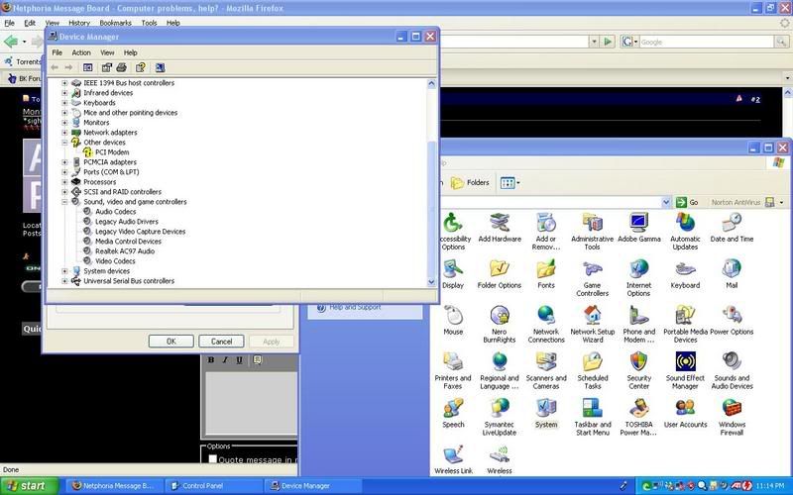Click OK in the System Properties dialog
Screen dimensions: 793x495
(170, 342)
